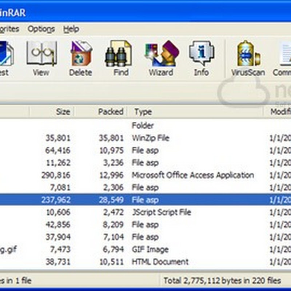Click Packed value 35,801 in WinZip row
The height and width of the screenshot is (291, 291).
point(111,138)
